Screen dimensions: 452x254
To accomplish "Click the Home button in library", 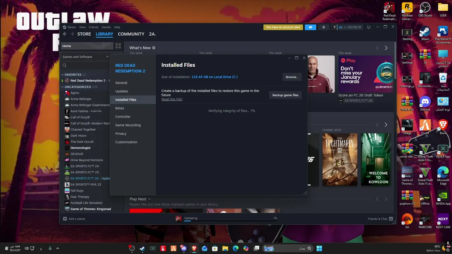I will click(87, 46).
